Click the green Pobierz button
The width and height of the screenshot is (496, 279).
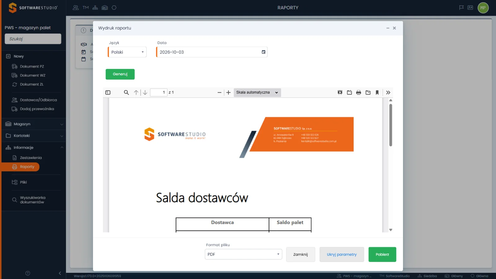click(x=382, y=255)
